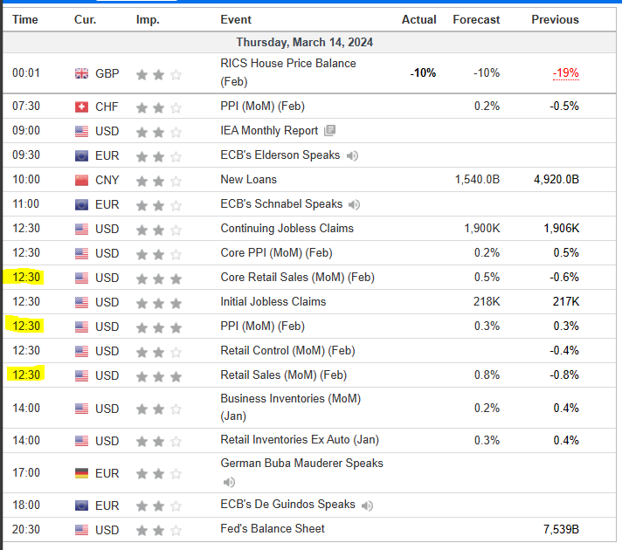Click the importance stars for the New Loans row
The image size is (622, 550).
158,180
